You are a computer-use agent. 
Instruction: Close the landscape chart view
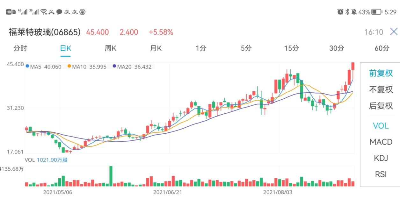(x=394, y=32)
